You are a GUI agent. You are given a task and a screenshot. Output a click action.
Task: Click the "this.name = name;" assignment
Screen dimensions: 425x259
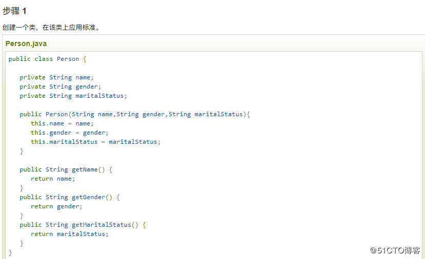62,123
